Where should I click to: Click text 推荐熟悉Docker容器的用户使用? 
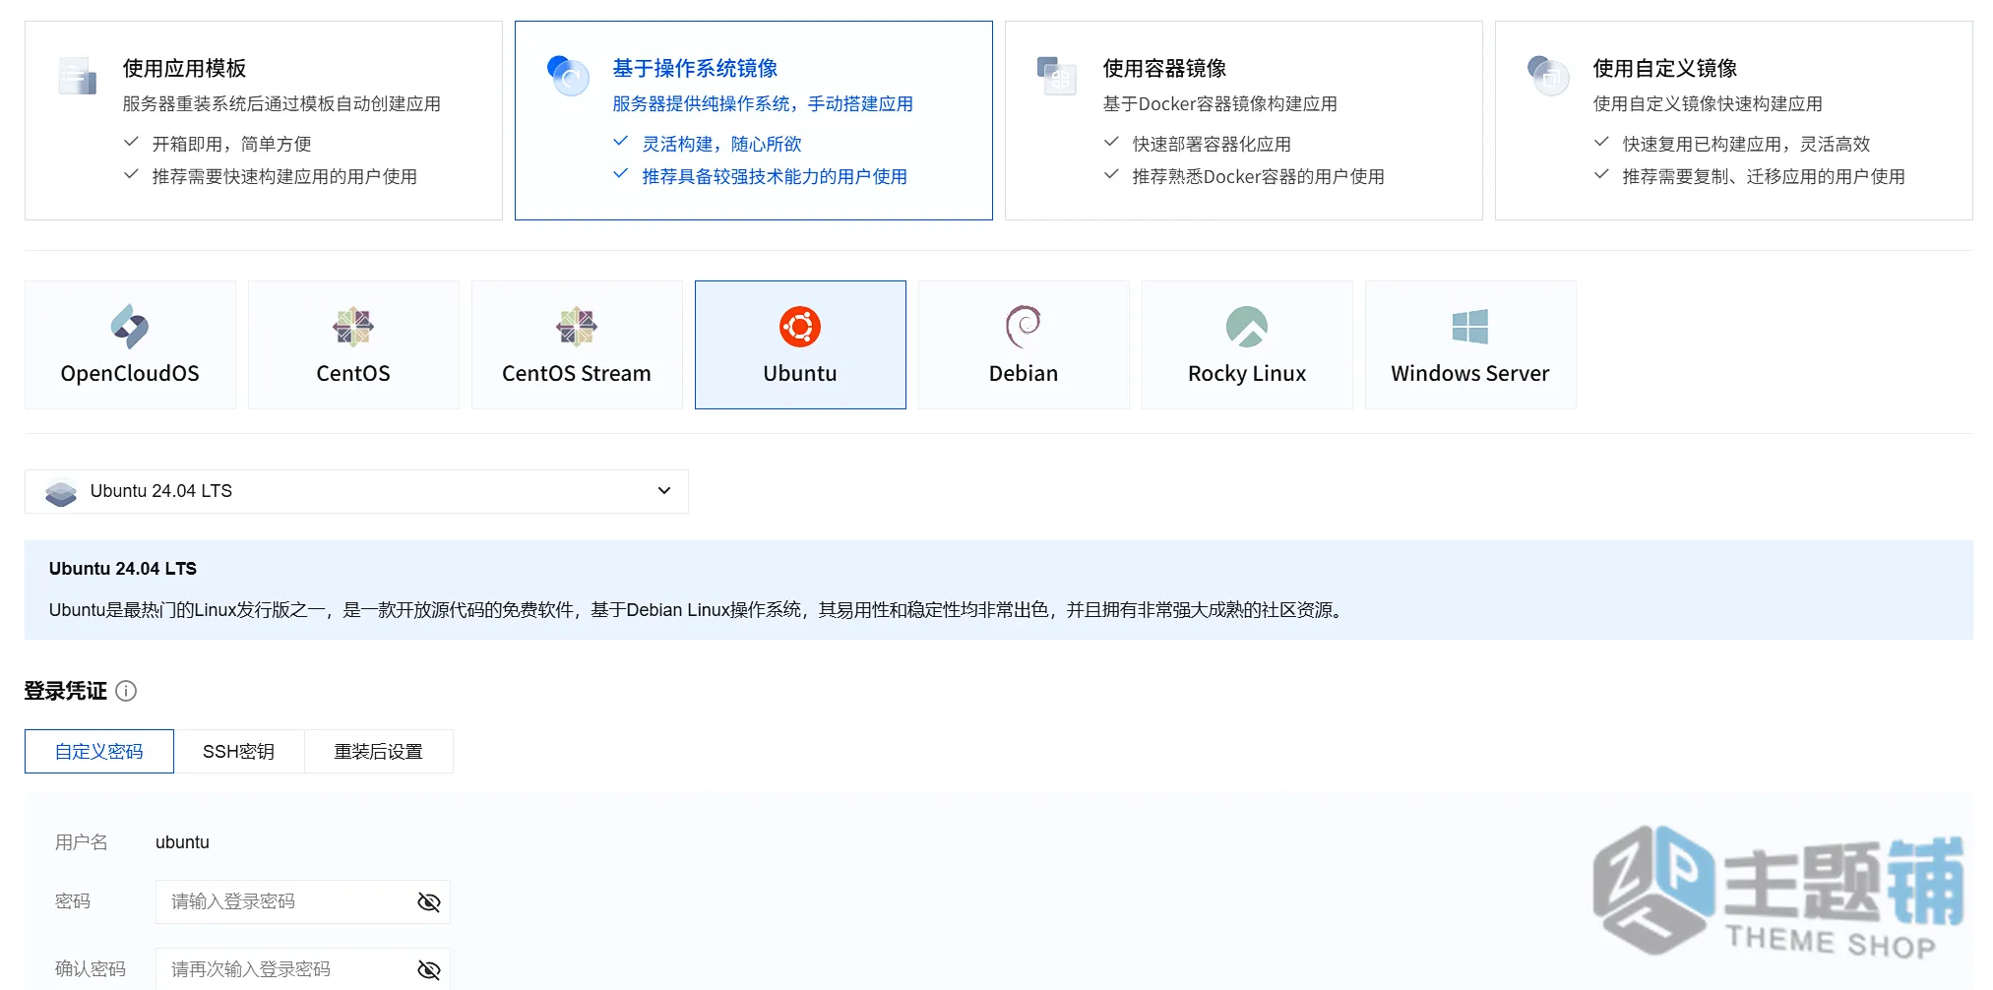coord(1258,176)
